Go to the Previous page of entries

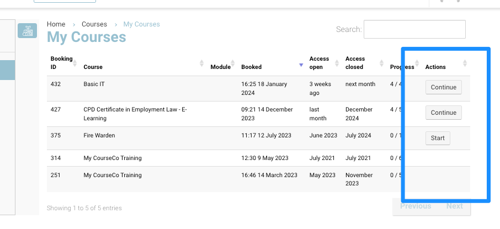click(416, 206)
